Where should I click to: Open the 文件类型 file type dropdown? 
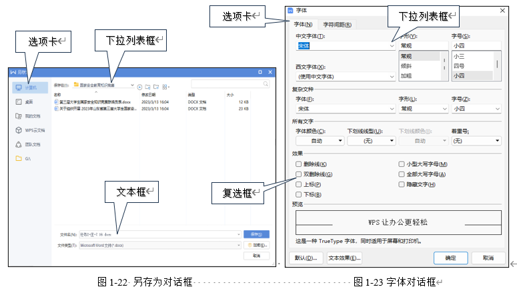point(160,245)
